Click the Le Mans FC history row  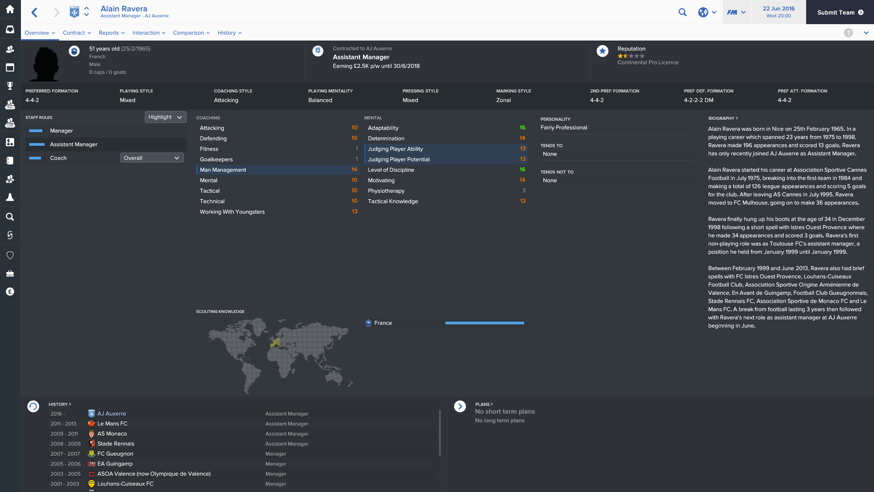[x=243, y=424]
